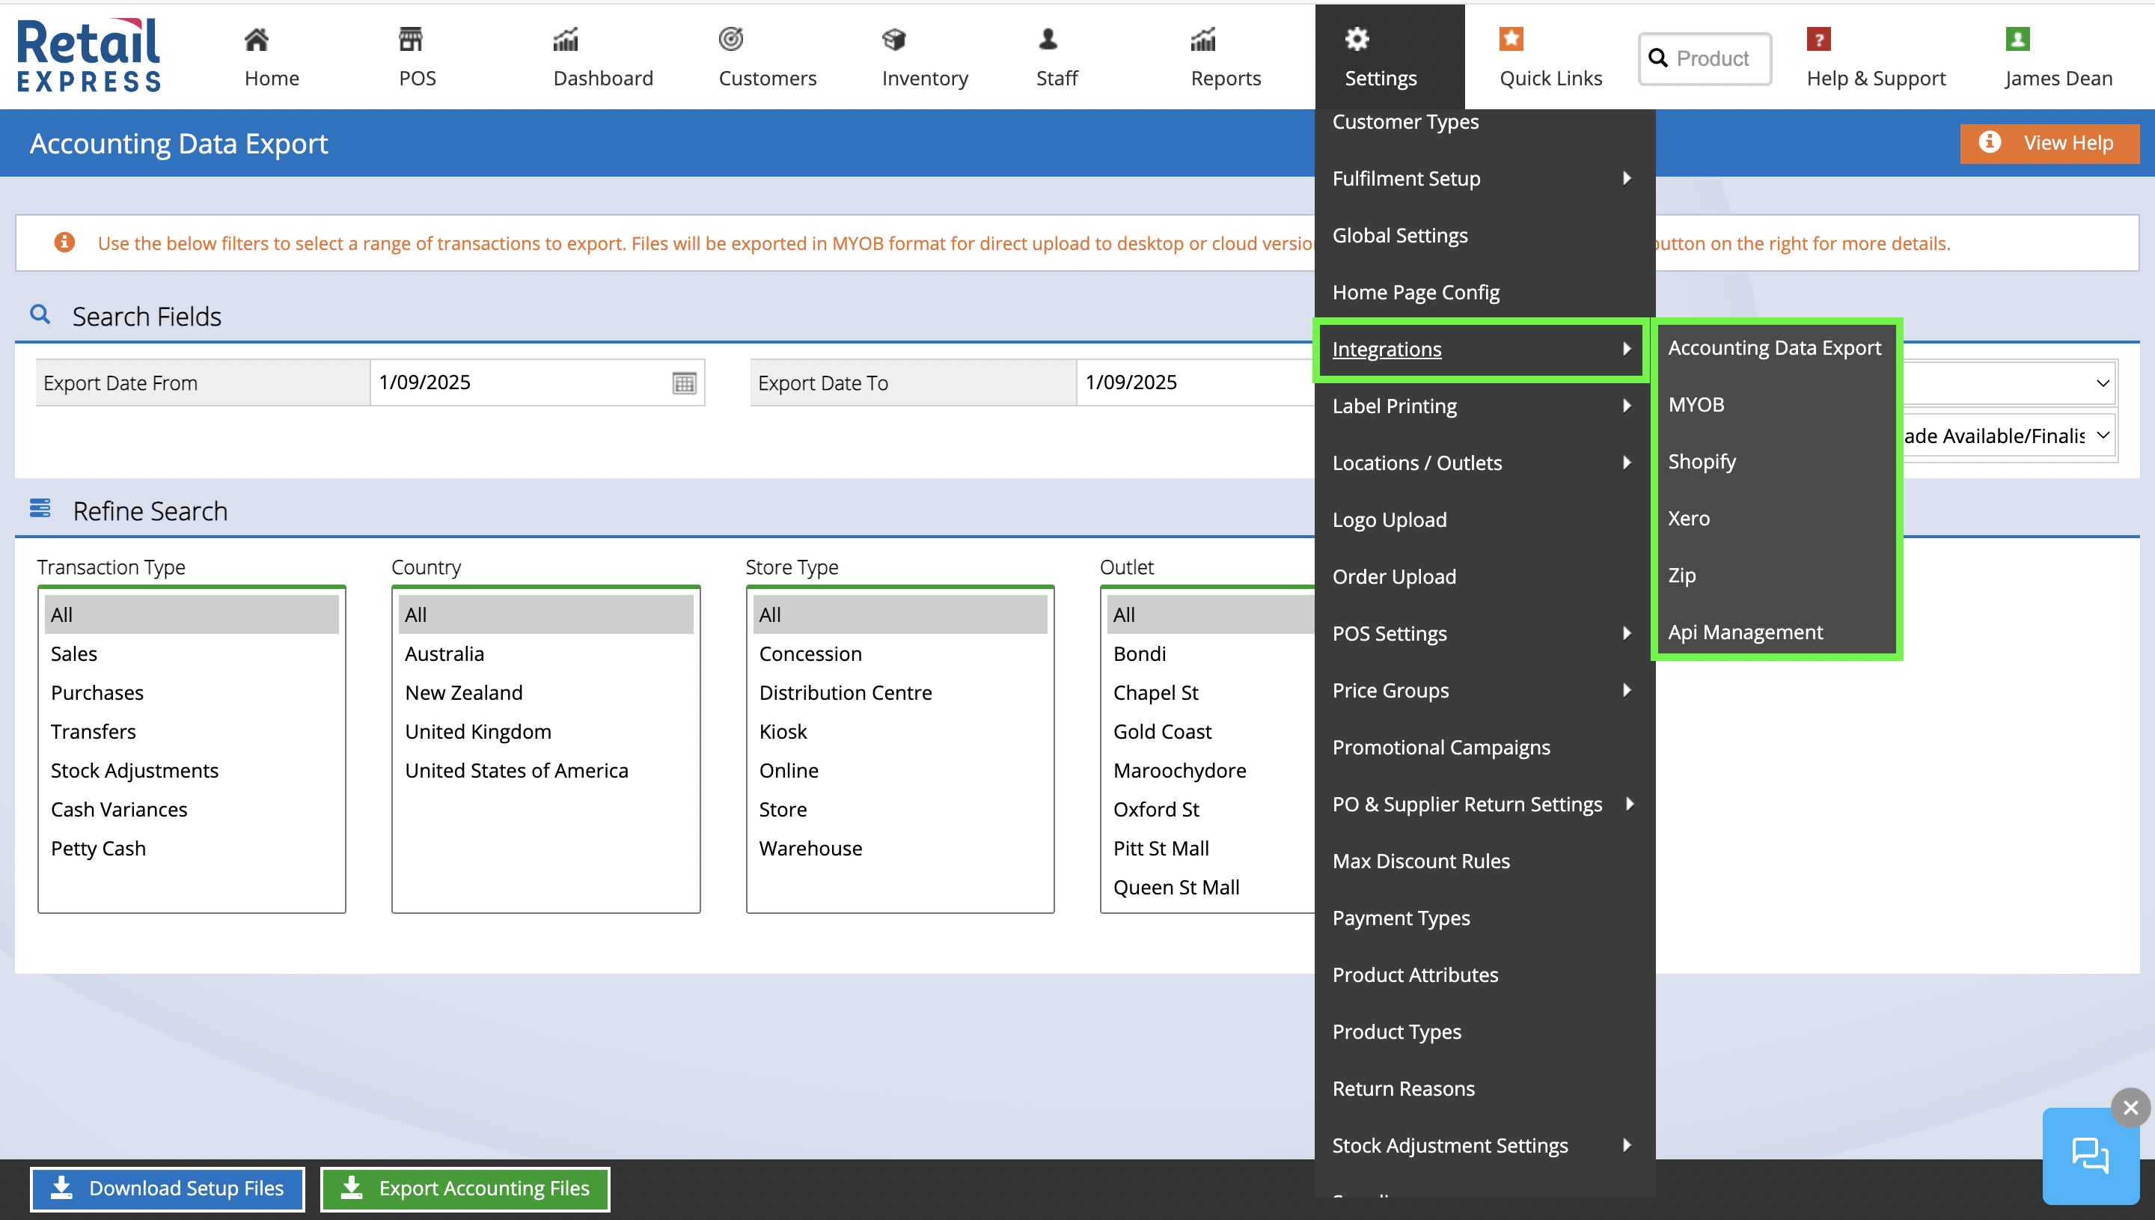Open the Staff person icon
The height and width of the screenshot is (1220, 2155).
[x=1048, y=40]
